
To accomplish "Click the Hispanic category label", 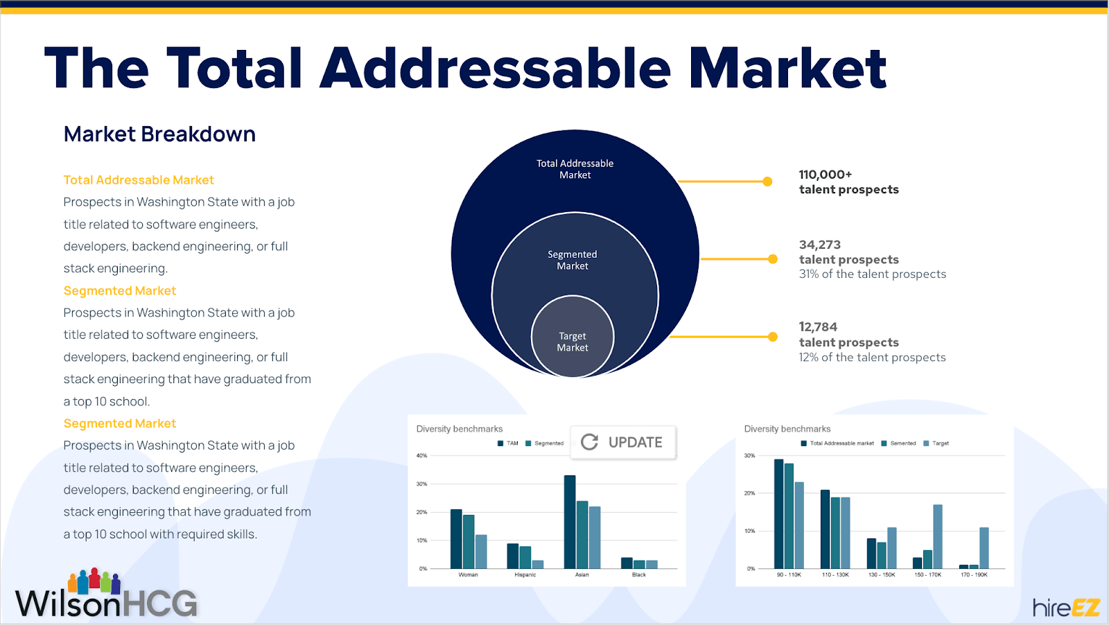I will pos(525,574).
